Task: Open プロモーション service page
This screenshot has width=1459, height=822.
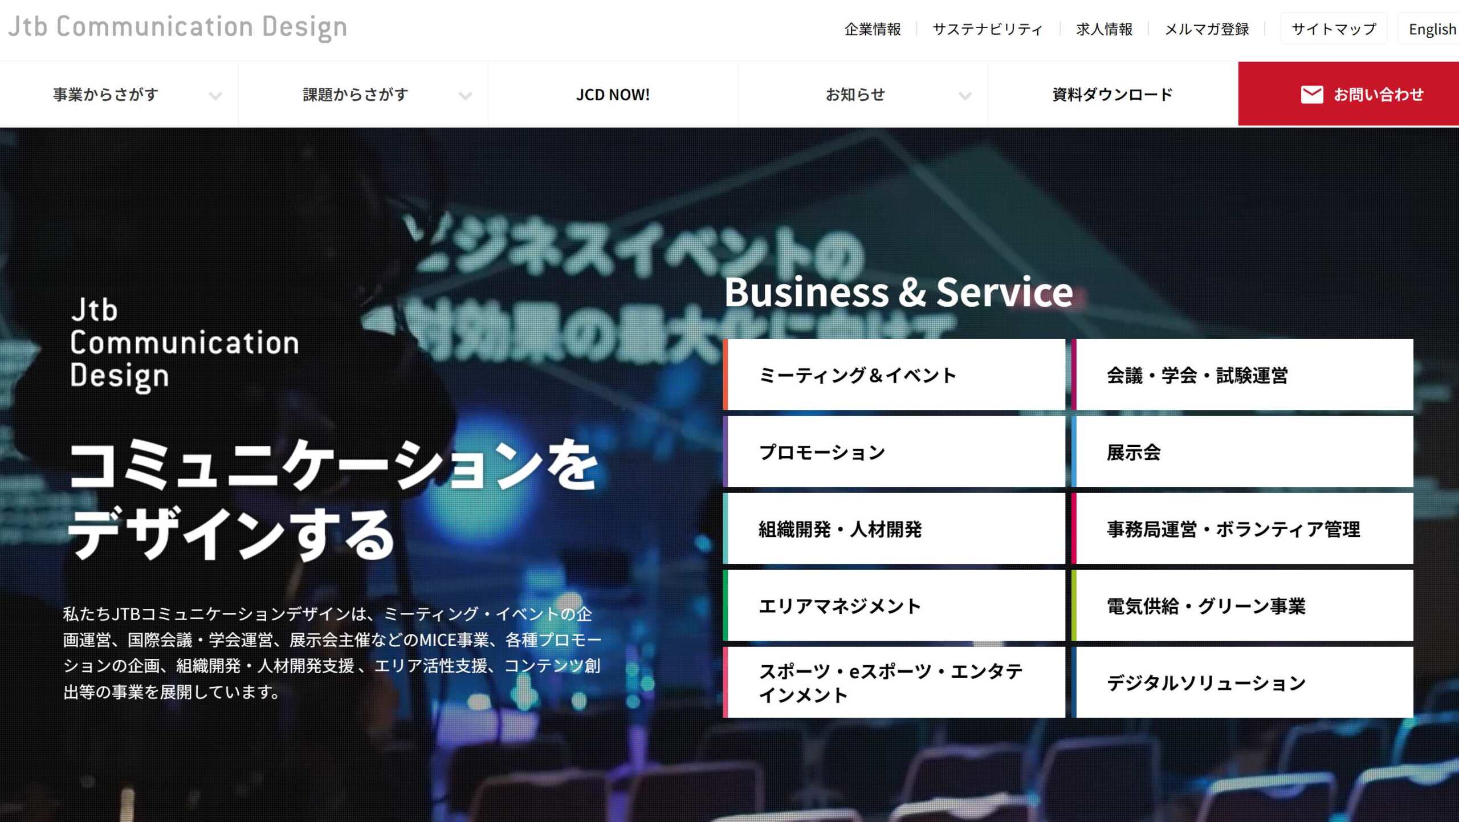Action: [895, 452]
